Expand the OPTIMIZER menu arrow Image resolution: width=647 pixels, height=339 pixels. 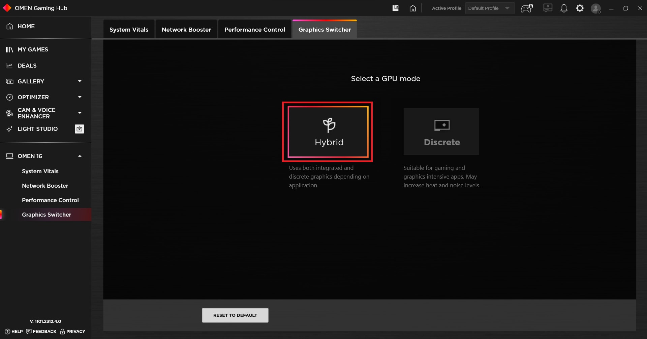tap(80, 97)
